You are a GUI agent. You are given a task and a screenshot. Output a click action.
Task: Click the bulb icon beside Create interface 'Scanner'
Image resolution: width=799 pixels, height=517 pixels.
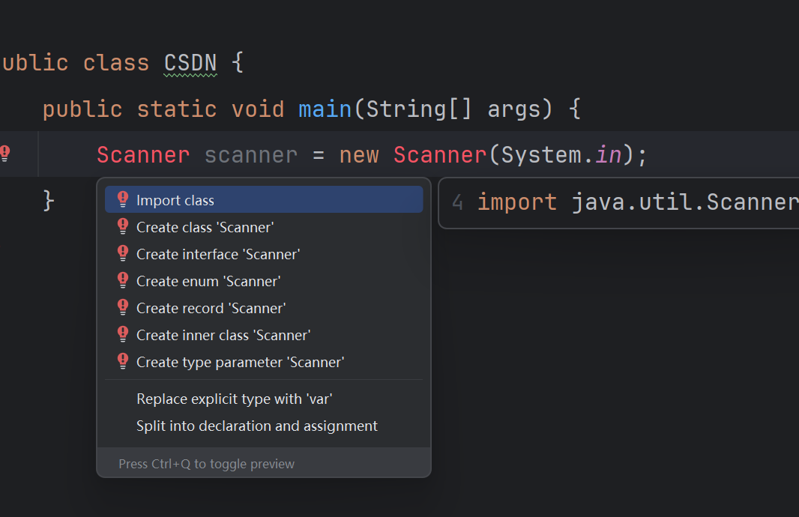[x=123, y=253]
